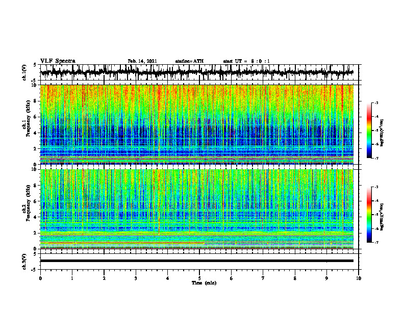
Task: Click time axis tick label "5"
Action: tap(199, 278)
